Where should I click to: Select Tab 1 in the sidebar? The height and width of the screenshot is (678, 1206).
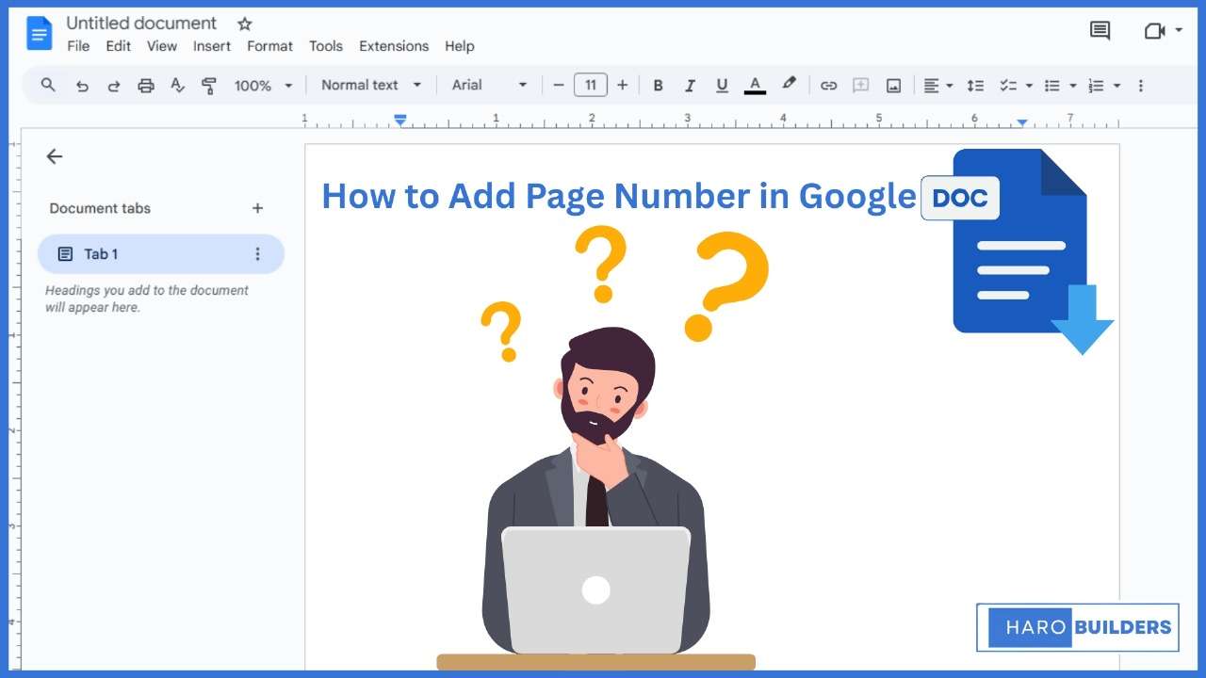click(160, 254)
